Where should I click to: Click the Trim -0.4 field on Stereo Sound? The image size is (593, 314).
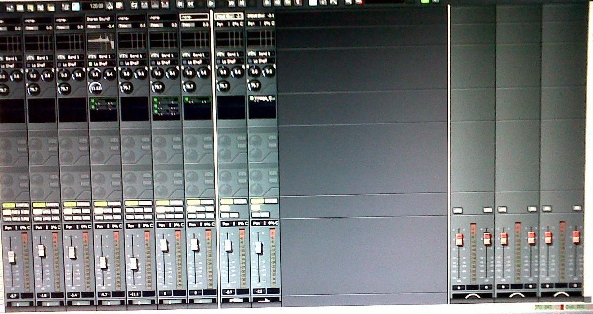[x=101, y=26]
